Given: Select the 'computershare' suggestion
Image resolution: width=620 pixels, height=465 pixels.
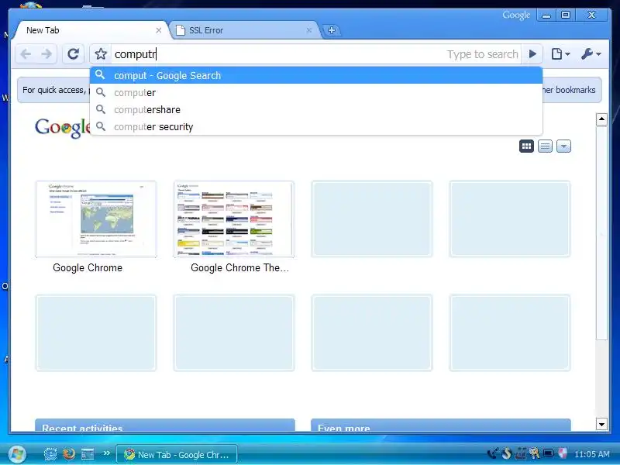Looking at the screenshot, I should pos(316,109).
